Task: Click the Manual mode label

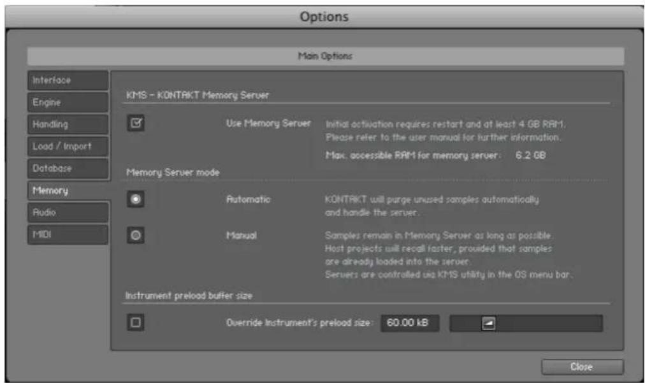Action: [242, 236]
